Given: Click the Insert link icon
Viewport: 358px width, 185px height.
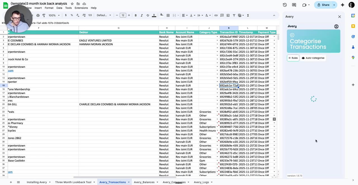Looking at the screenshot, I should click(x=216, y=15).
